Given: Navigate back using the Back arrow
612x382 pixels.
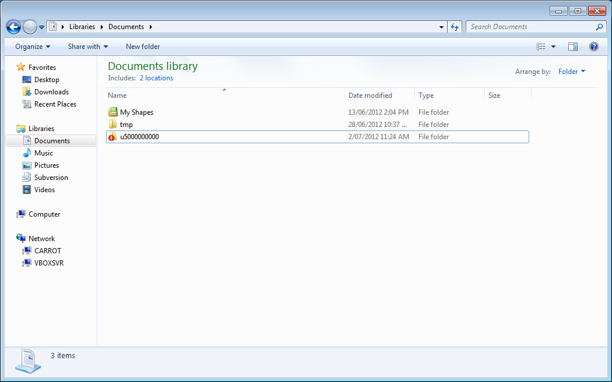Looking at the screenshot, I should pyautogui.click(x=13, y=26).
